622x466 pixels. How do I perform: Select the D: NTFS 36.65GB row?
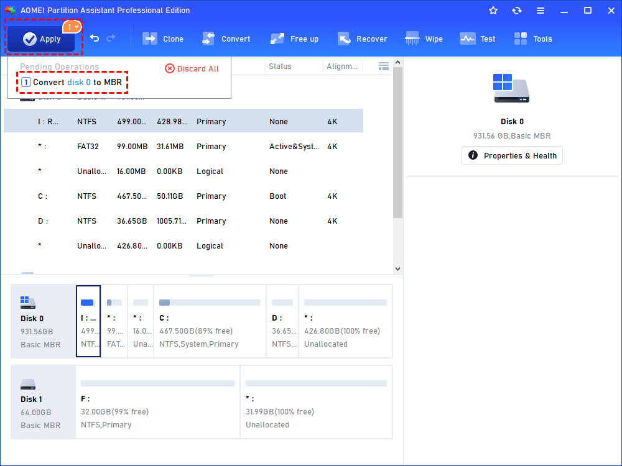pos(183,221)
